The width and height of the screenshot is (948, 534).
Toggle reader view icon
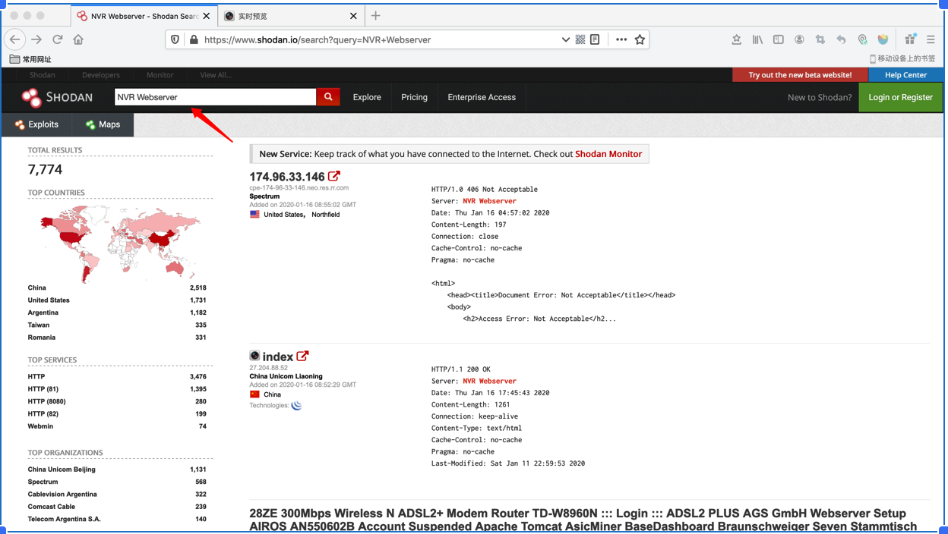[x=595, y=39]
